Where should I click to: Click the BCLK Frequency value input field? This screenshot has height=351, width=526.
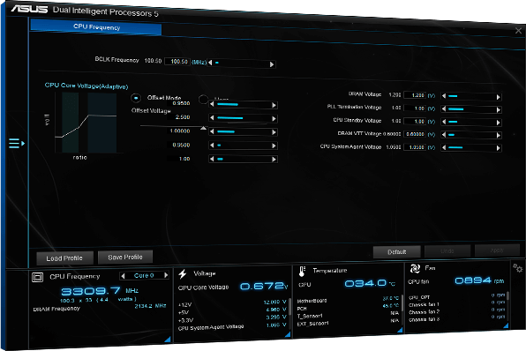tap(177, 62)
